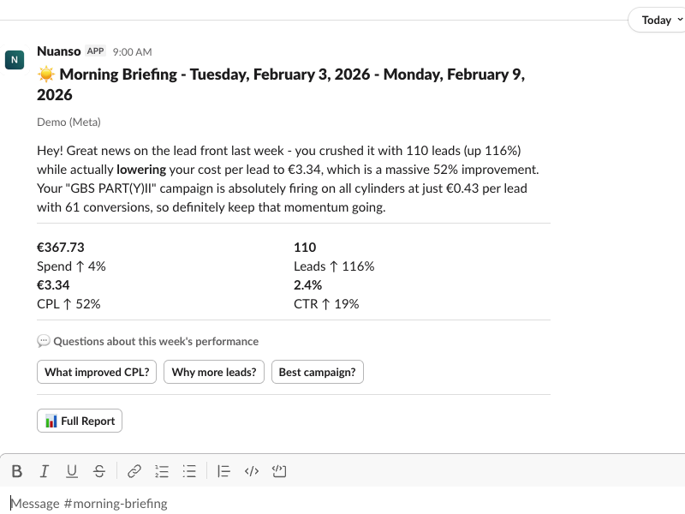This screenshot has width=685, height=514.
Task: Start an ordered numbered list
Action: coord(162,470)
